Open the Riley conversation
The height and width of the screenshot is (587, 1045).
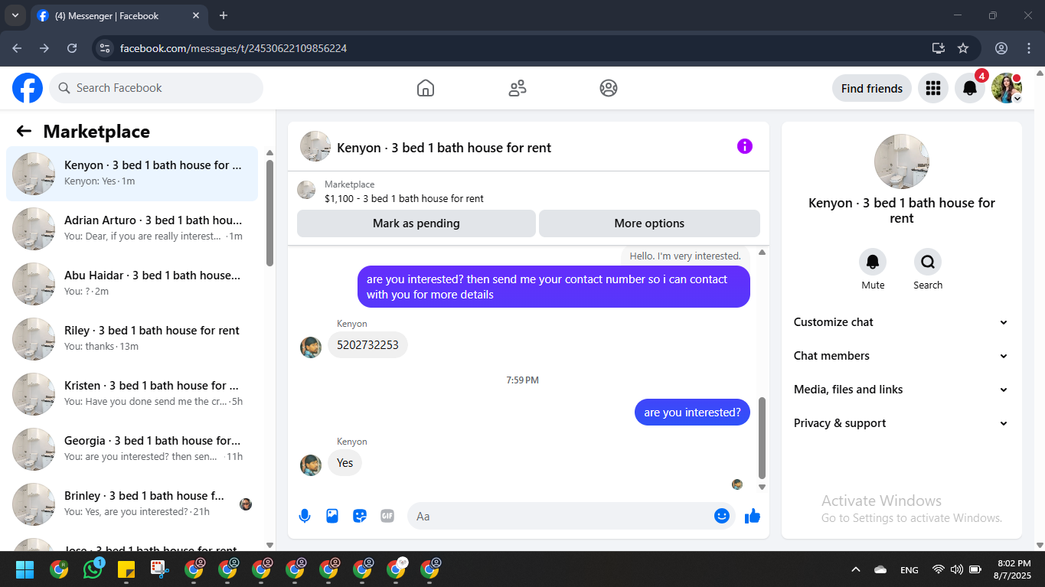(132, 339)
